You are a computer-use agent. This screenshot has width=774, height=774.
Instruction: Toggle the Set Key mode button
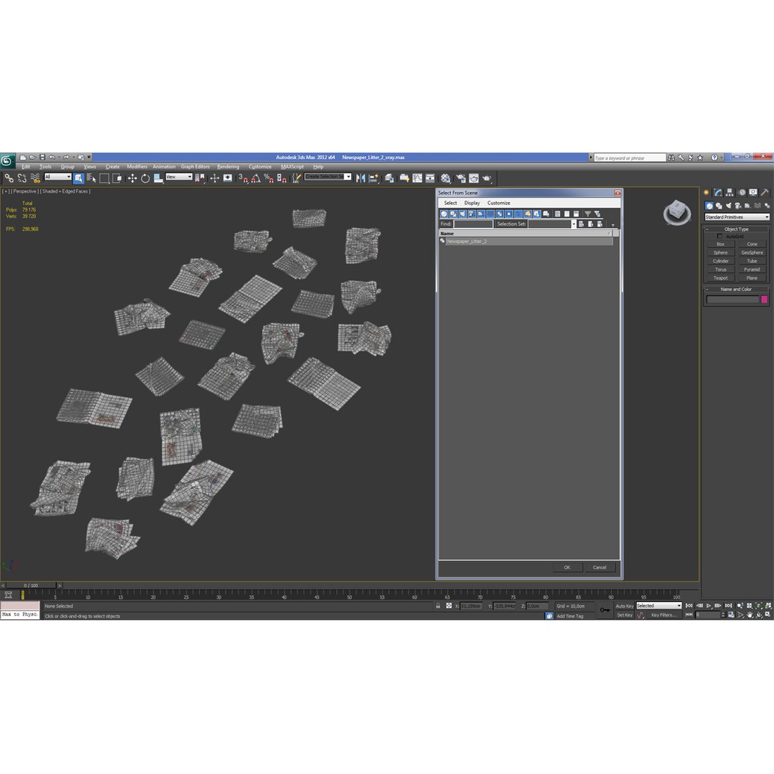coord(624,615)
